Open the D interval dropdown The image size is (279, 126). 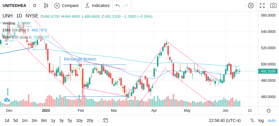pos(35,6)
